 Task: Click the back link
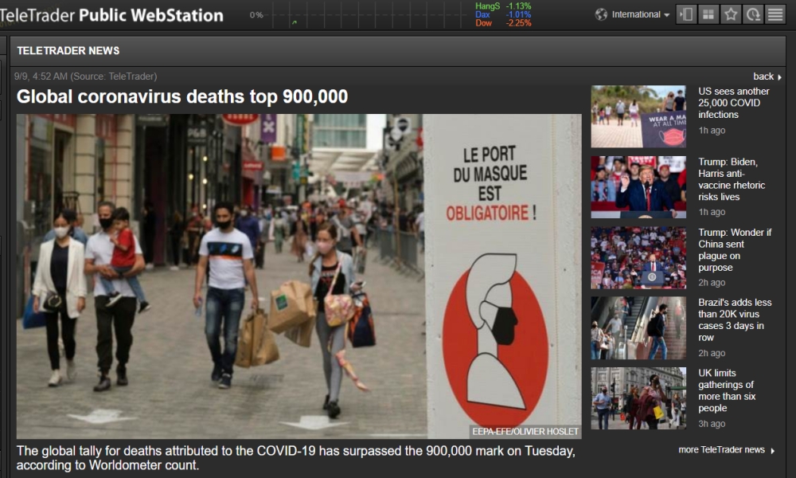tap(767, 76)
